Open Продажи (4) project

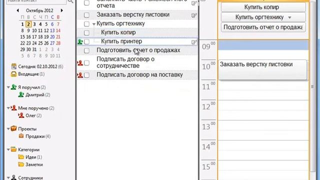click(x=38, y=136)
